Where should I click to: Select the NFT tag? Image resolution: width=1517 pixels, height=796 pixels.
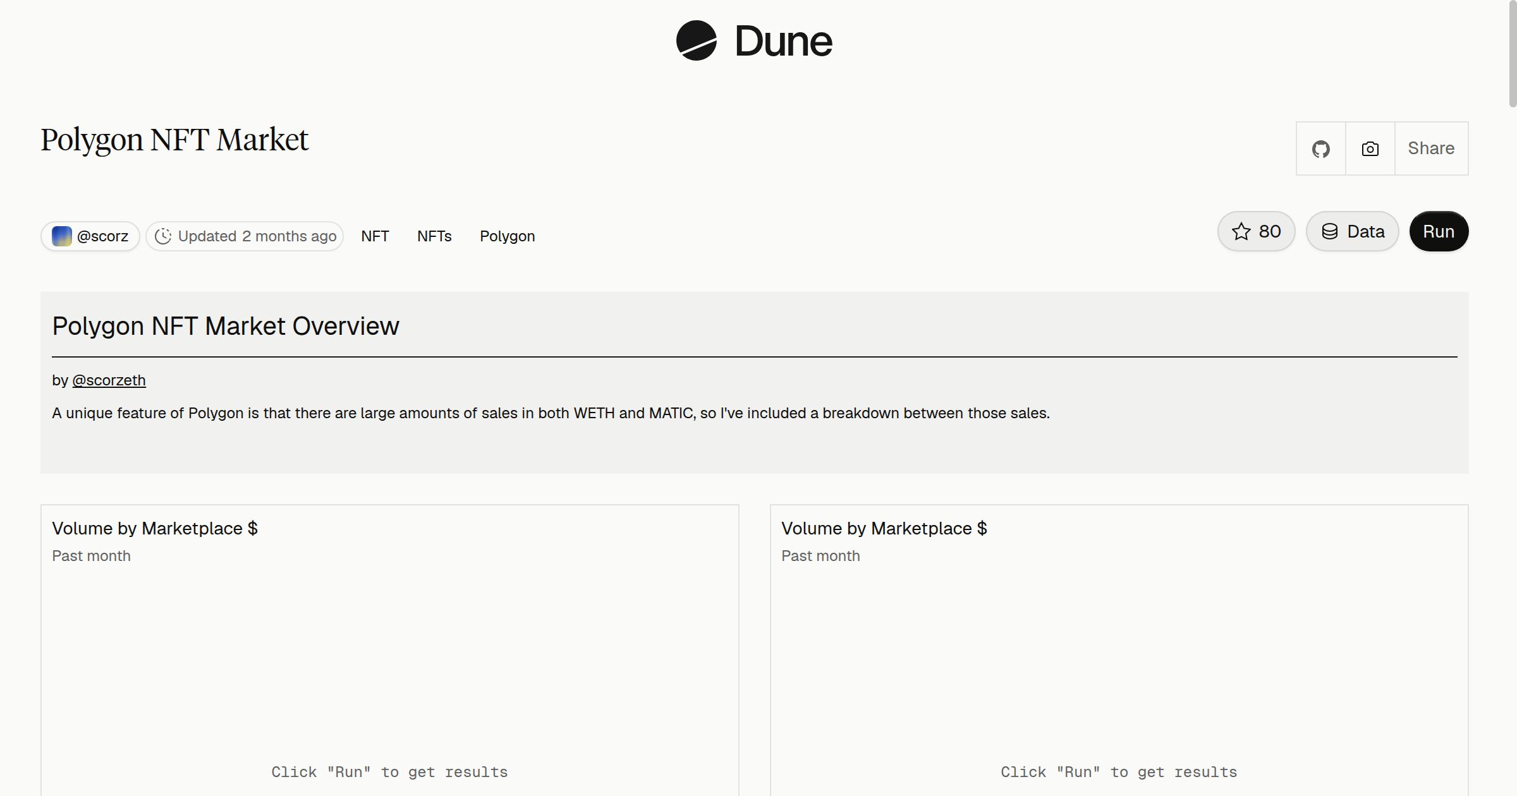tap(375, 236)
